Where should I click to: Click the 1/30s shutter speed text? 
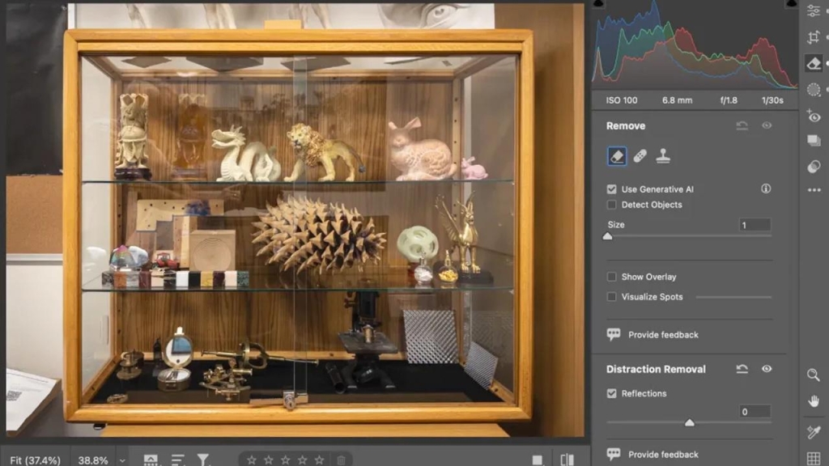pyautogui.click(x=772, y=100)
